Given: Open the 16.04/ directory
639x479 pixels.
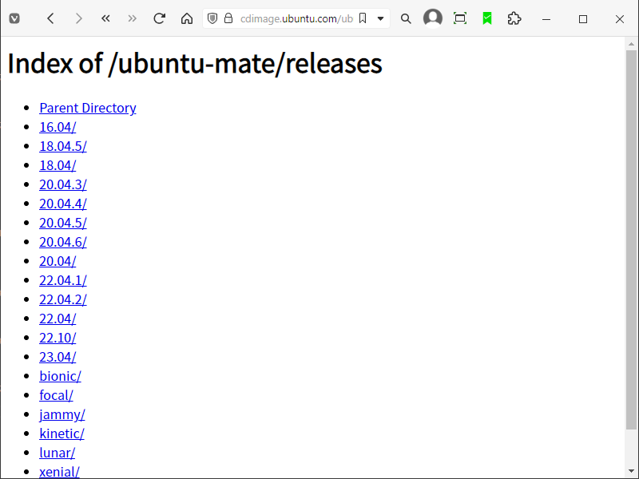Looking at the screenshot, I should [x=58, y=127].
